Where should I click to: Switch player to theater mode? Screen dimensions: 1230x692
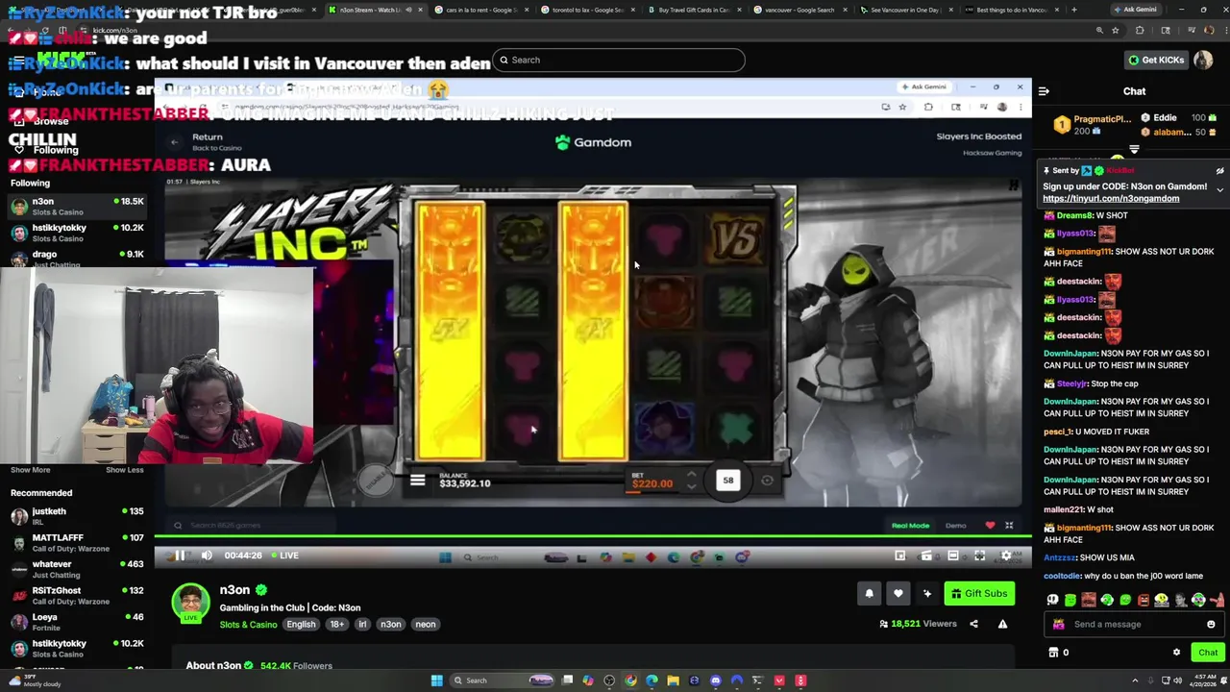click(953, 556)
